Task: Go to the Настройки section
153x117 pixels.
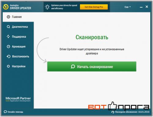Action: click(x=18, y=66)
